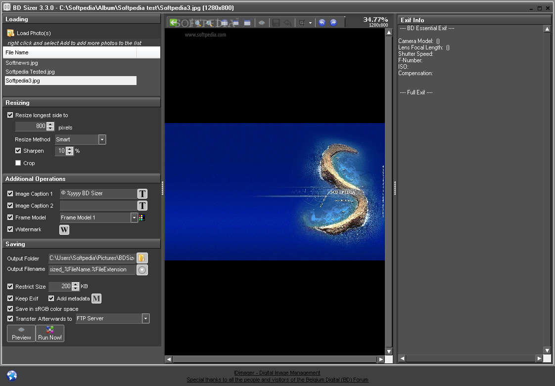The height and width of the screenshot is (386, 555).
Task: Click the green back arrow toolbar icon
Action: tap(173, 23)
